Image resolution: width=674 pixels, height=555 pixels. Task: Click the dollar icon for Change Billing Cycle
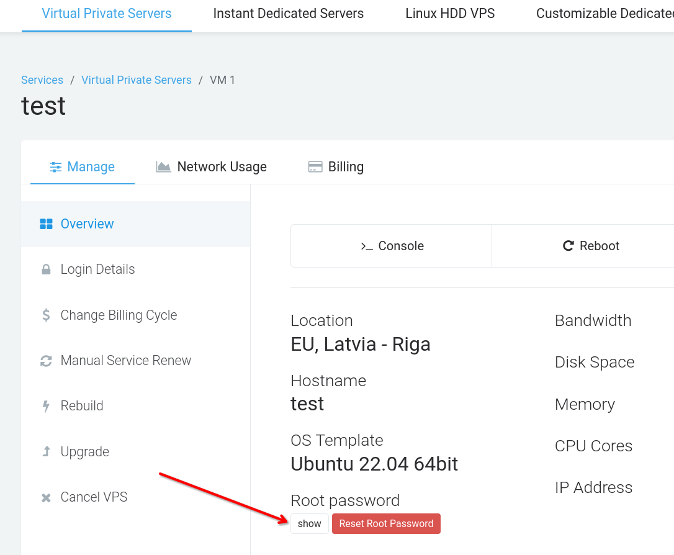point(45,315)
